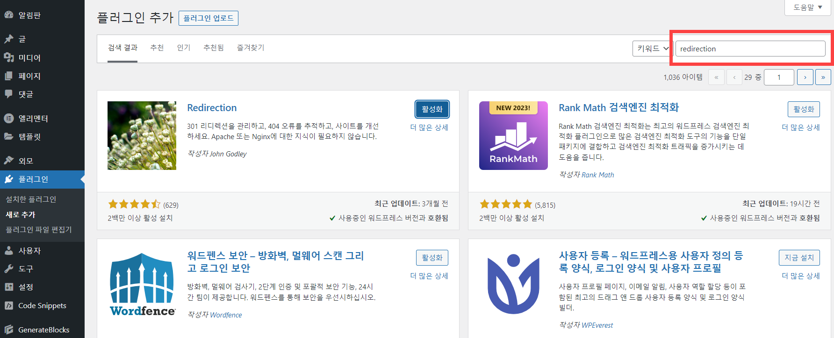
Task: Click the 플러그인 업로드 button
Action: tap(208, 18)
